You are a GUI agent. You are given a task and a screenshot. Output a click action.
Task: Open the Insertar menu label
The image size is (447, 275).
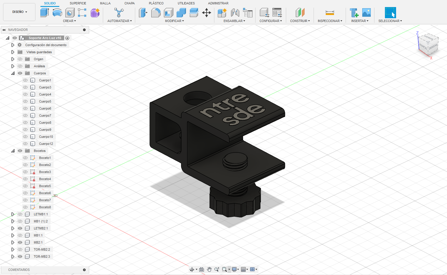coord(360,21)
